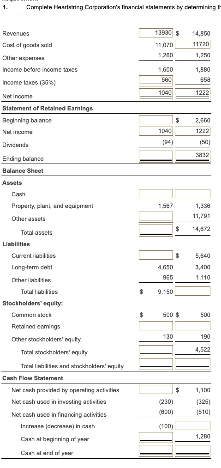The image size is (221, 468).
Task: Click the empty Beginning balance input field
Action: [x=156, y=120]
